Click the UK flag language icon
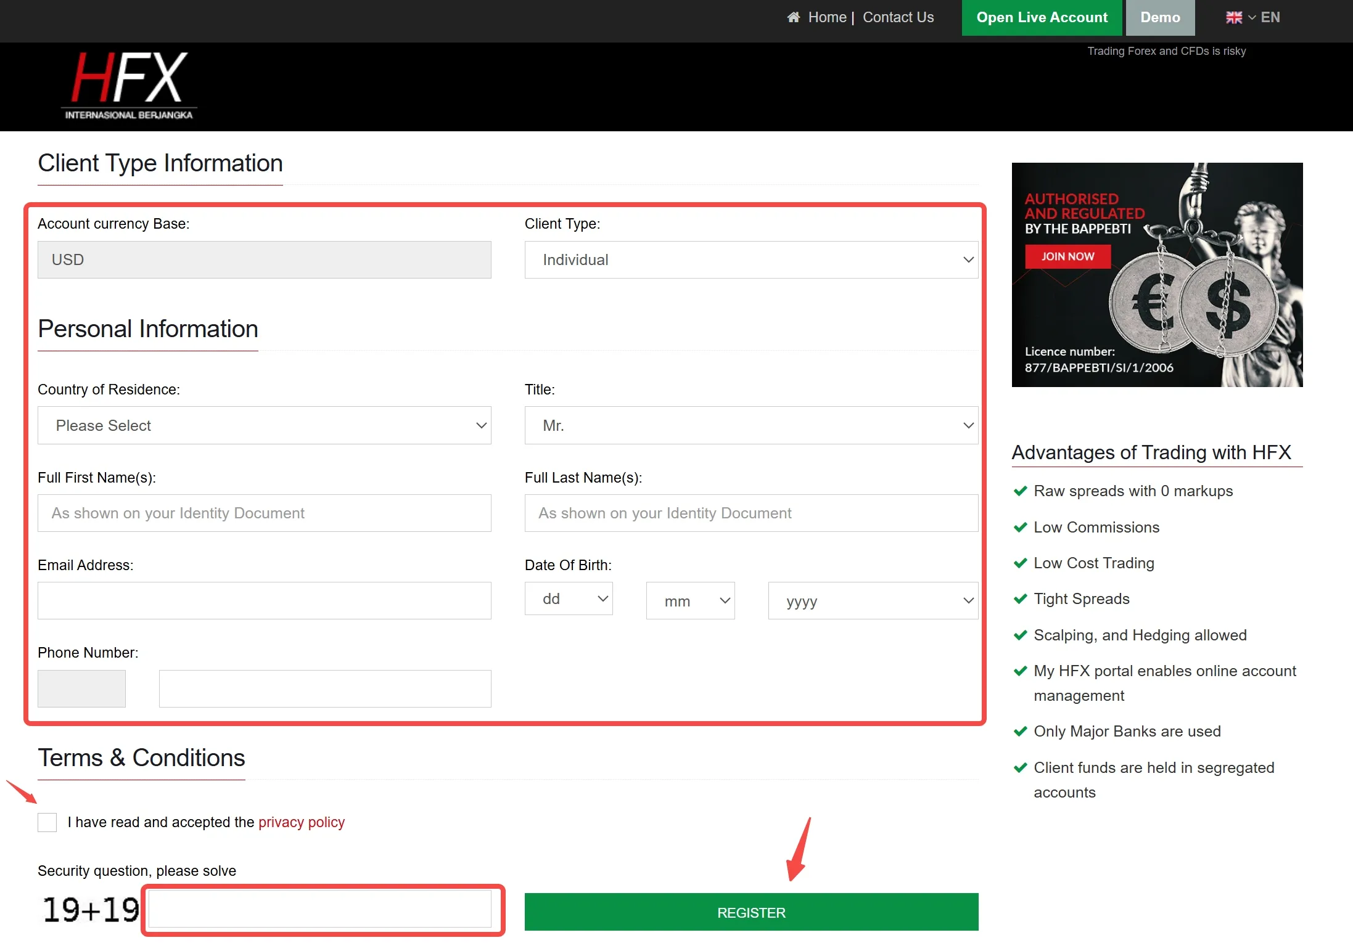 tap(1234, 17)
